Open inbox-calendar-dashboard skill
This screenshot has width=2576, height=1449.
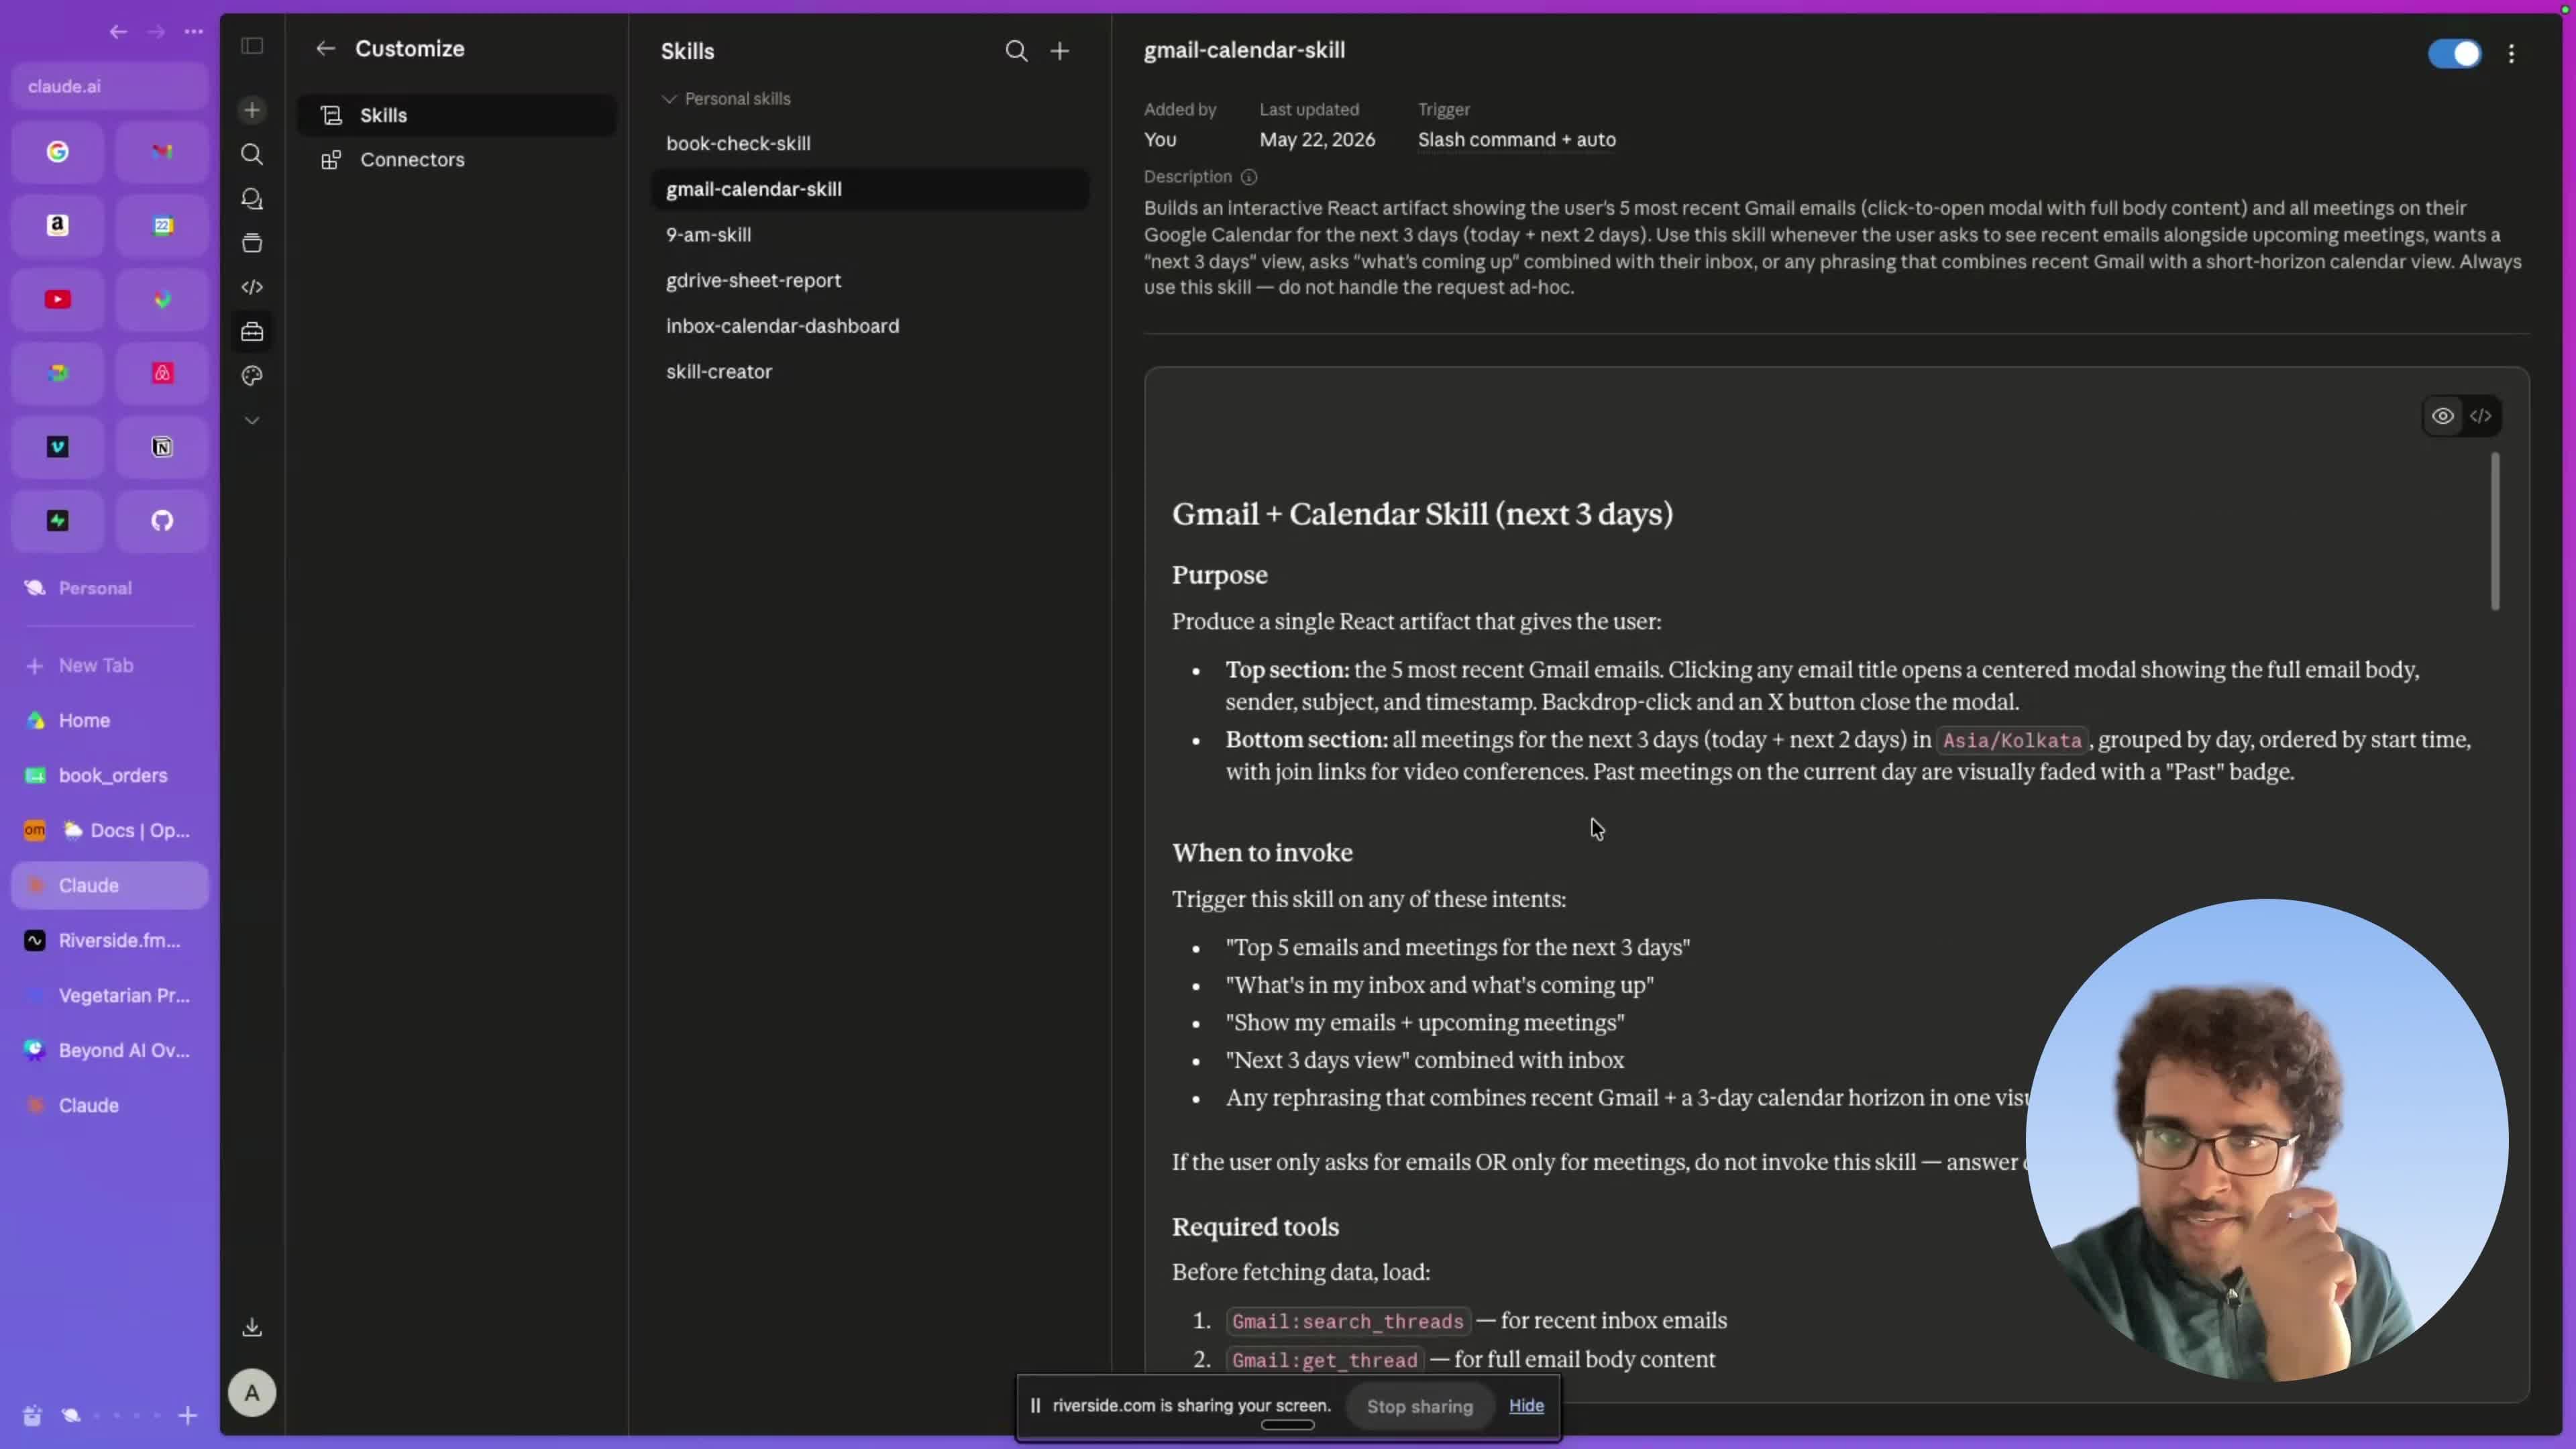870,326
